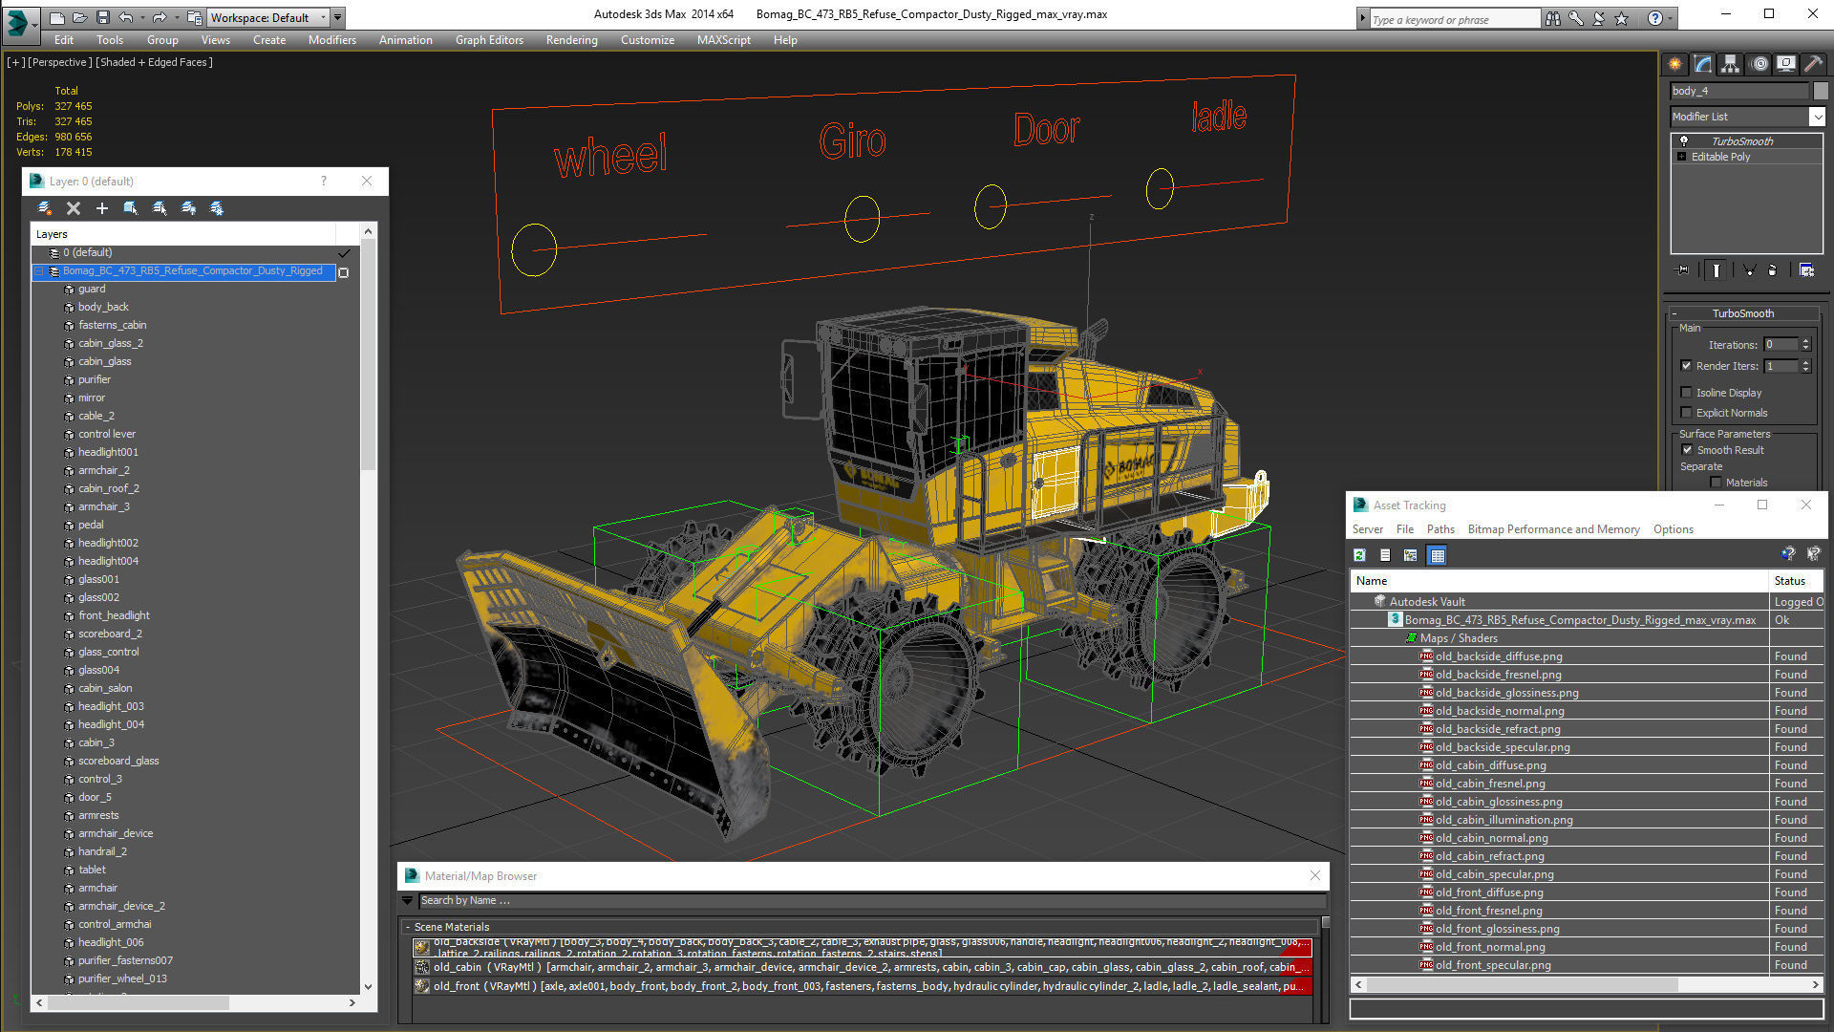Open the Hierarchy command panel tab
Viewport: 1834px width, 1032px height.
tap(1730, 64)
